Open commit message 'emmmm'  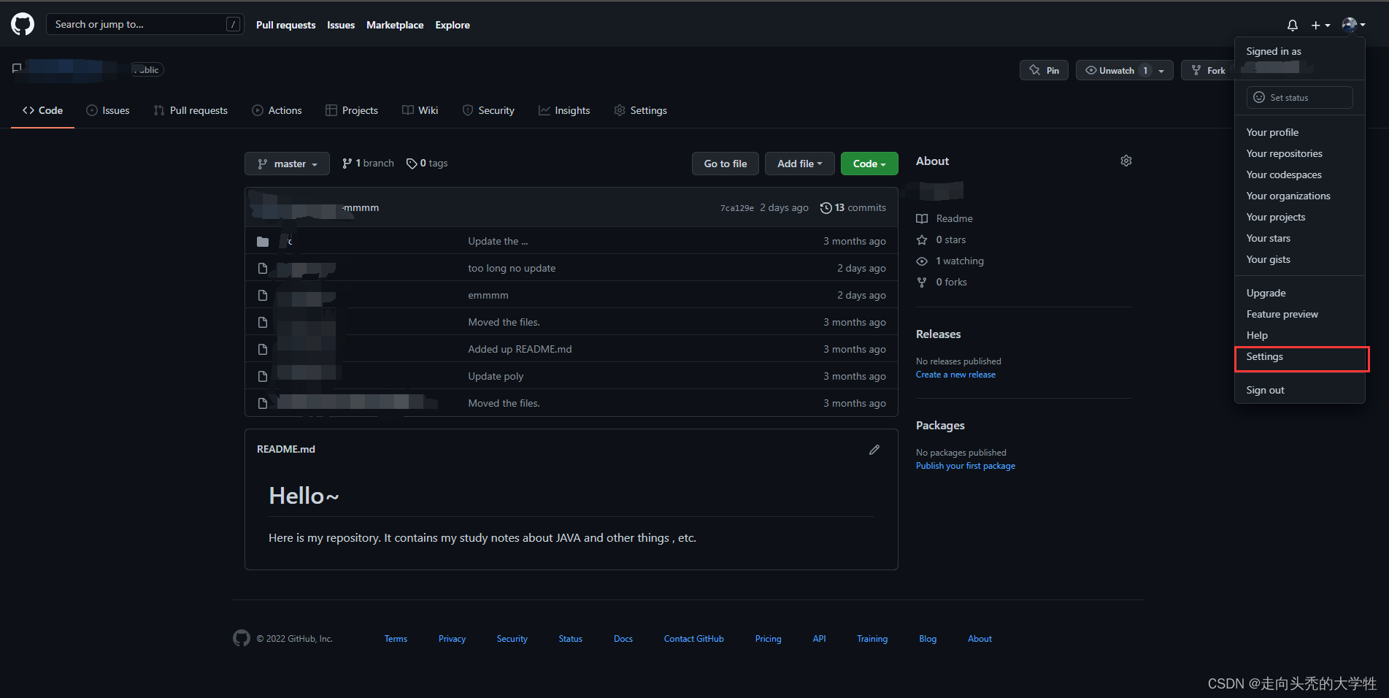point(488,295)
